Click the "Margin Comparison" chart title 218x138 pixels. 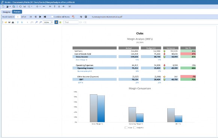click(140, 88)
